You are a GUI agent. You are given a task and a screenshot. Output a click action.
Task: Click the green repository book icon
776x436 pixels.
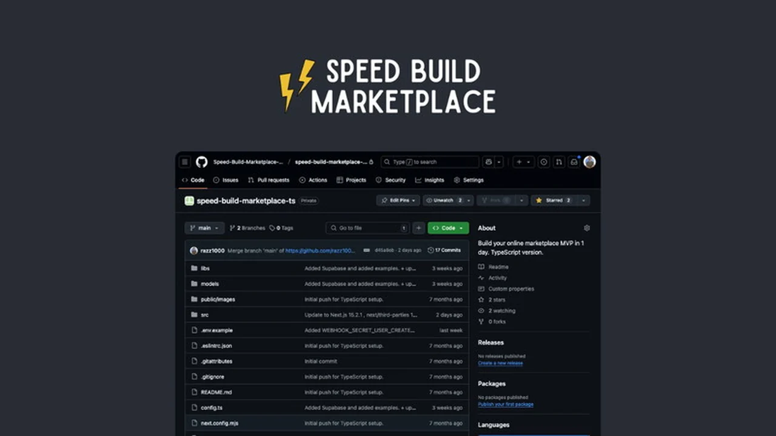click(x=189, y=200)
